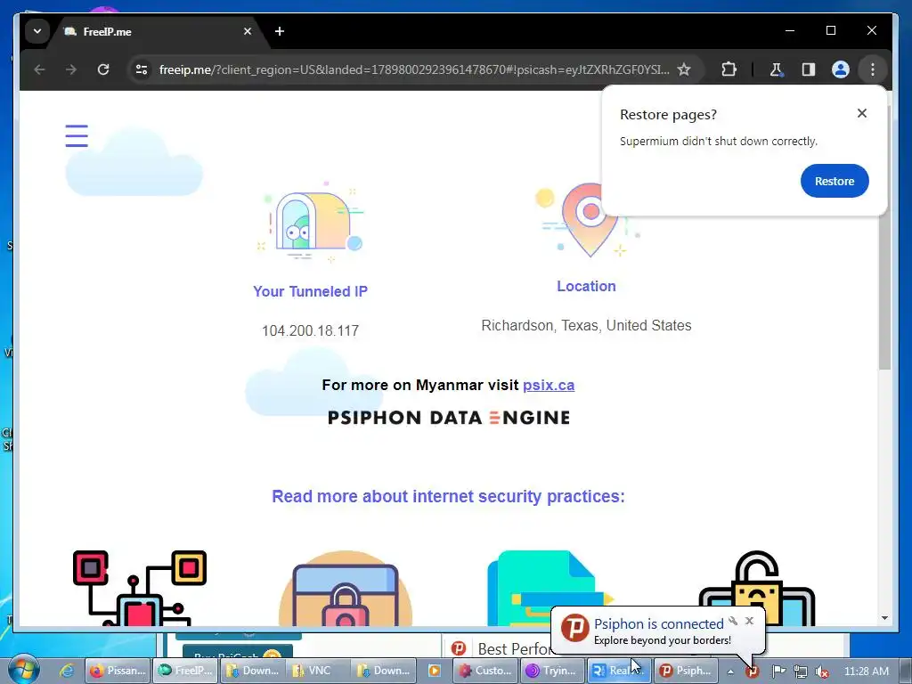Image resolution: width=912 pixels, height=684 pixels.
Task: Toggle the browser side panel
Action: [x=809, y=69]
